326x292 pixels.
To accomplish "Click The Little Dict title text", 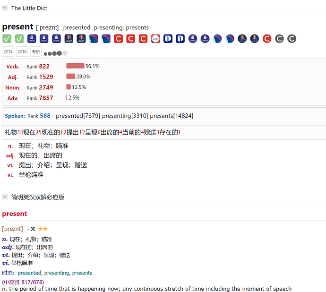I will point(29,8).
